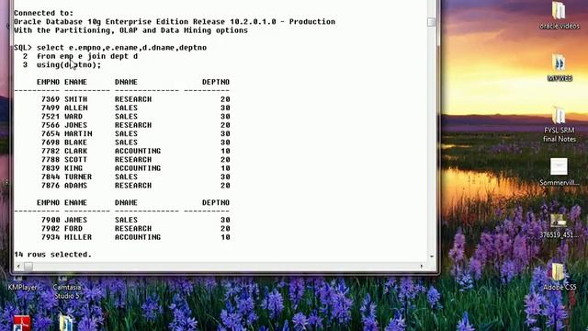Open the Sommervill... desktop file
This screenshot has height=331, width=588.
coord(560,172)
